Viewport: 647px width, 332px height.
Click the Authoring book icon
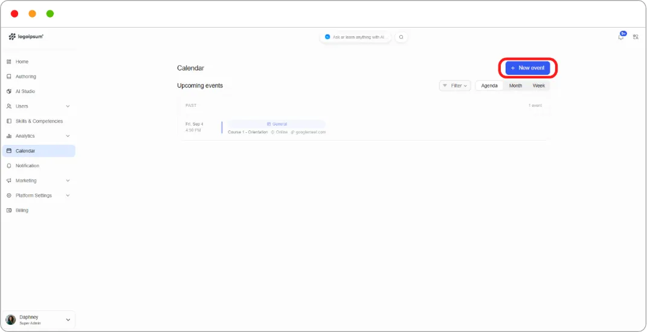pos(9,76)
